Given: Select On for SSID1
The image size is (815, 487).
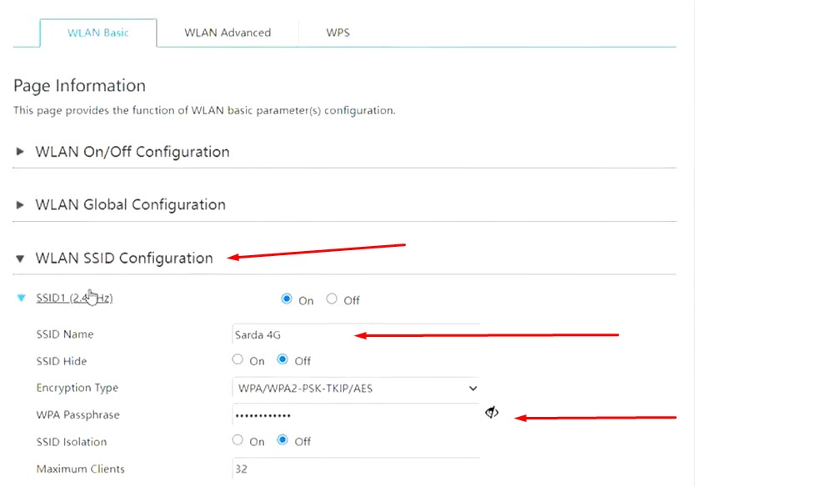Looking at the screenshot, I should 287,299.
